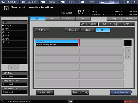Open the help question mark icon
Image resolution: width=138 pixels, height=103 pixels.
pos(135,2)
